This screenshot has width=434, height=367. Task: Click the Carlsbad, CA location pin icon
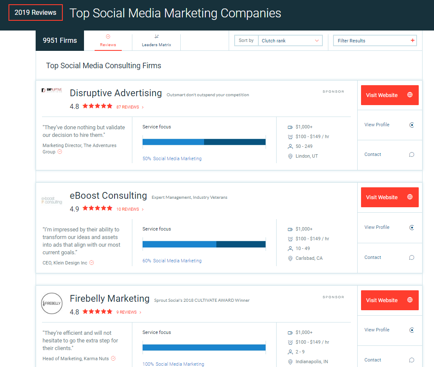[290, 259]
